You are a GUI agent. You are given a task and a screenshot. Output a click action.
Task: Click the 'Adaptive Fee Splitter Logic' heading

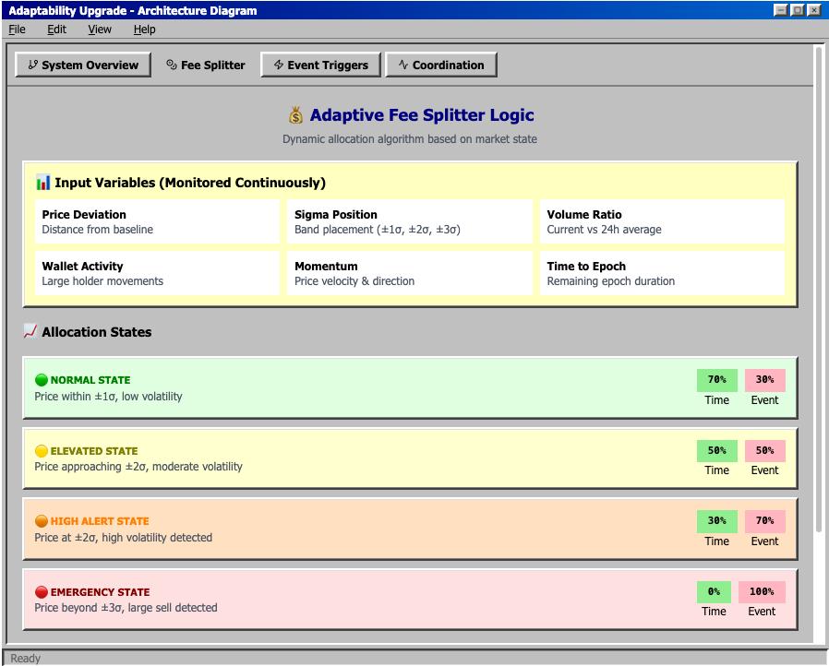(422, 115)
